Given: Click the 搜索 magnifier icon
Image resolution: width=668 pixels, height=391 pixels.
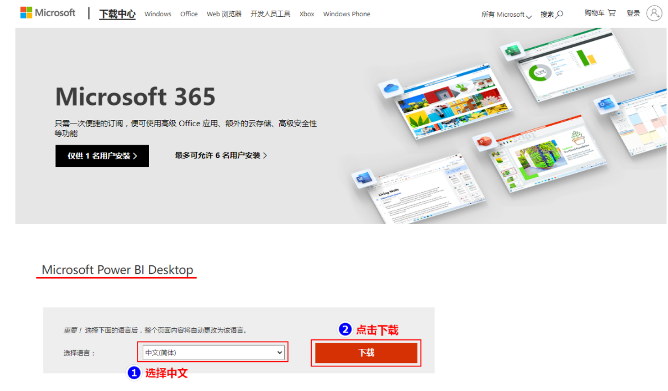Looking at the screenshot, I should pos(560,15).
